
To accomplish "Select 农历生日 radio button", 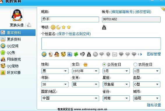I will coord(135,65).
